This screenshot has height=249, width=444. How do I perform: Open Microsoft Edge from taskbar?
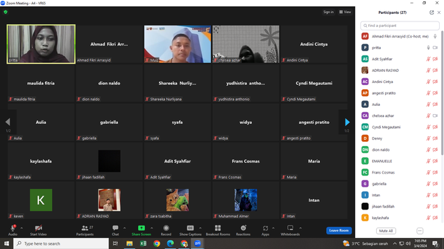click(x=170, y=243)
